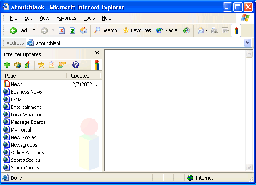The image size is (256, 185).
Task: Click the Internet zone globe in status bar
Action: click(x=190, y=178)
